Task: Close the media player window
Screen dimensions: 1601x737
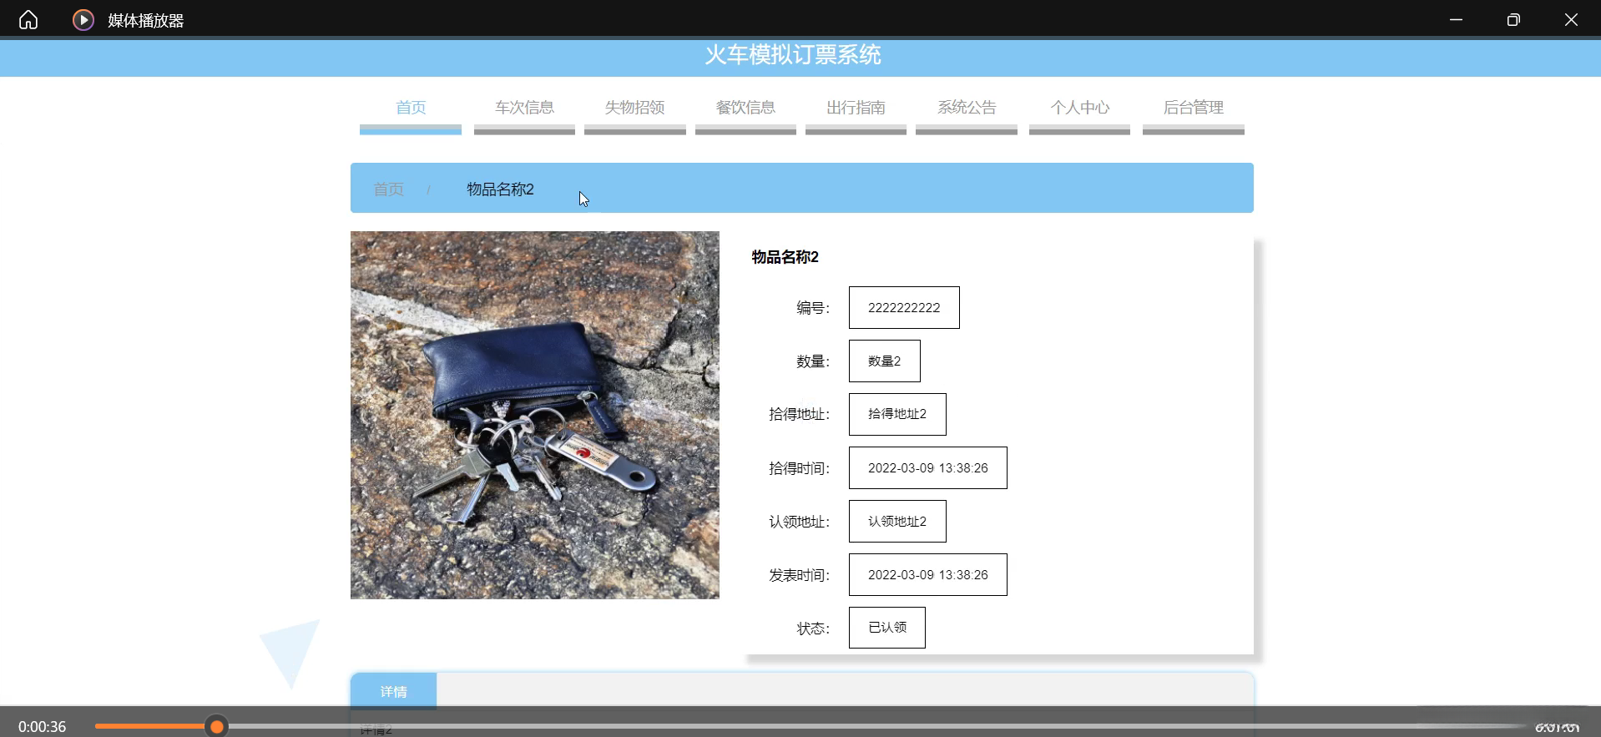Action: (x=1571, y=19)
